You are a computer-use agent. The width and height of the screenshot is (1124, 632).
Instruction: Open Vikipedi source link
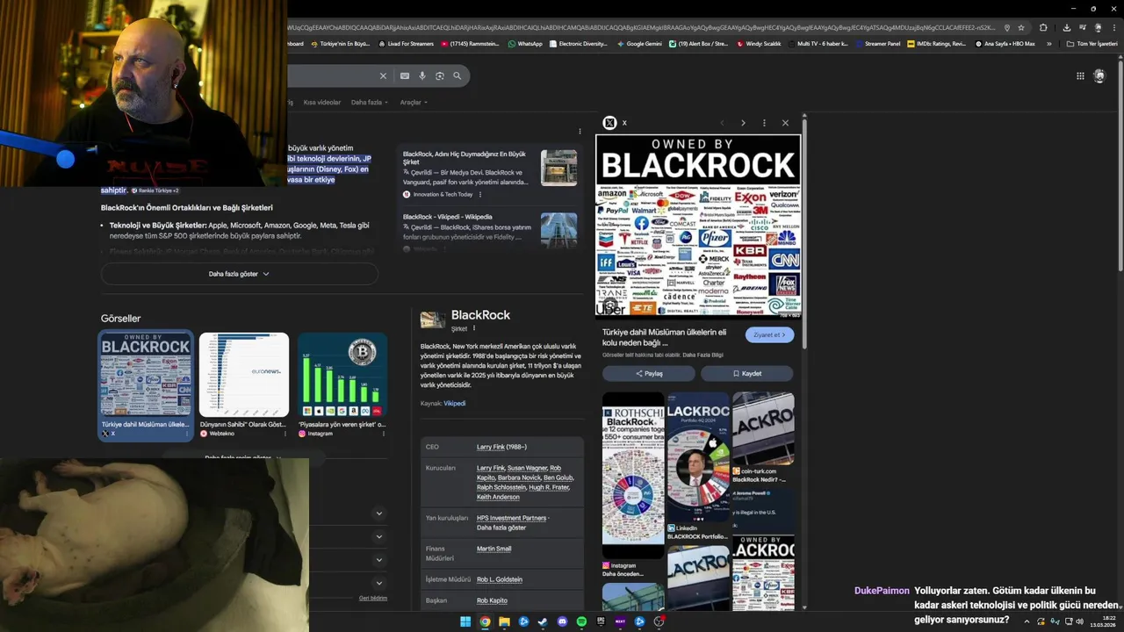454,403
